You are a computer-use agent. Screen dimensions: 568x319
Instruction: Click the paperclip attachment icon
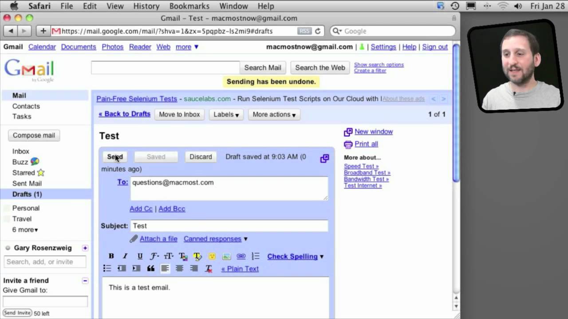tap(134, 239)
